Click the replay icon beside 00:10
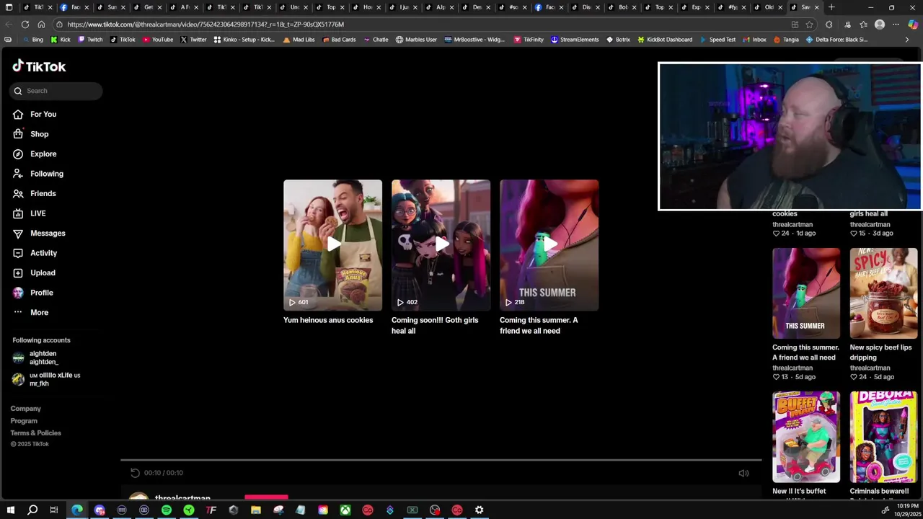The width and height of the screenshot is (923, 519). 135,473
